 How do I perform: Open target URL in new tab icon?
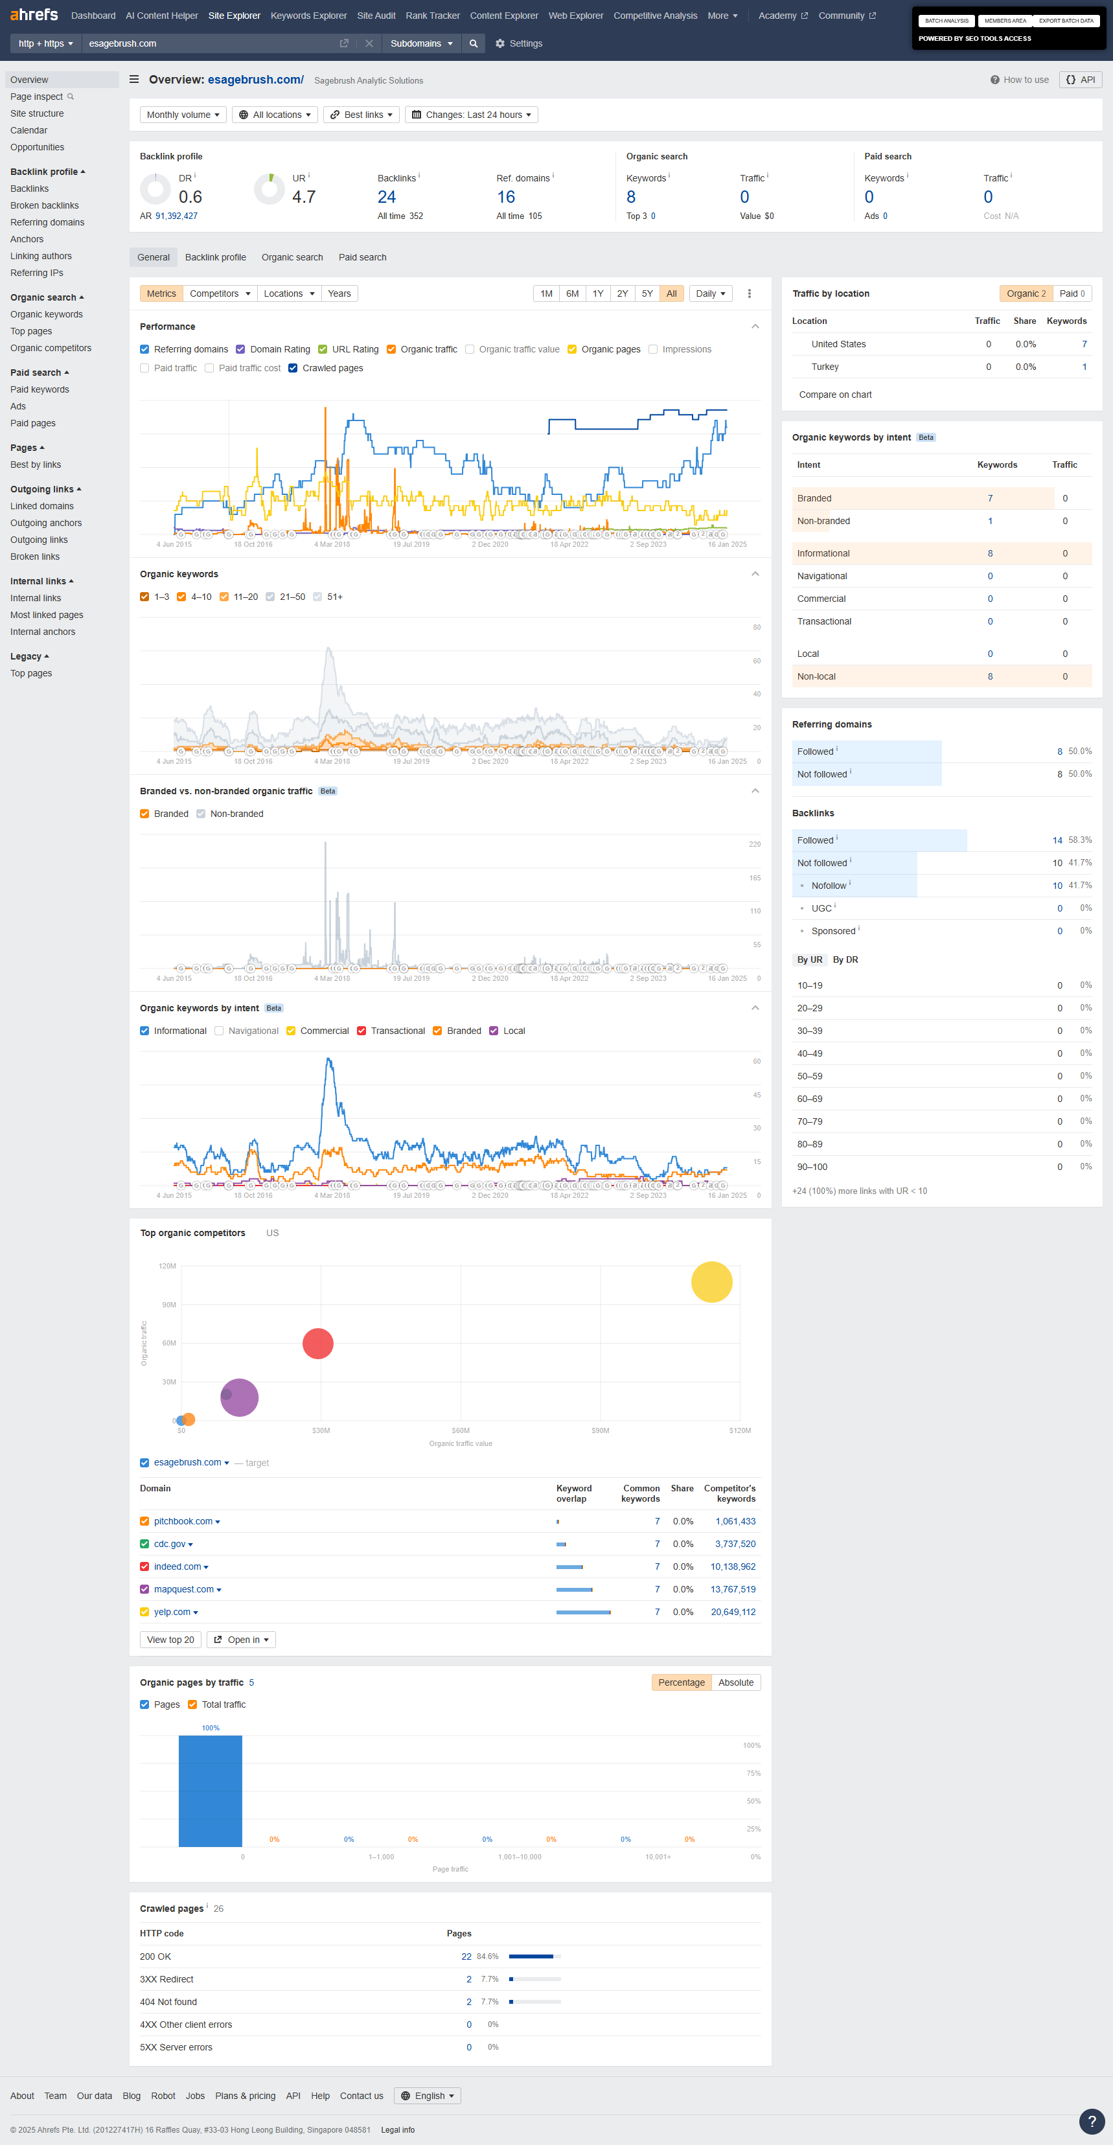click(344, 43)
